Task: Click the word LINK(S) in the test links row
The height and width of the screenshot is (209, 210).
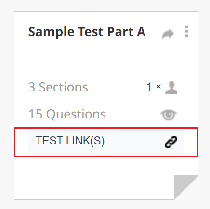Action: pyautogui.click(x=85, y=141)
